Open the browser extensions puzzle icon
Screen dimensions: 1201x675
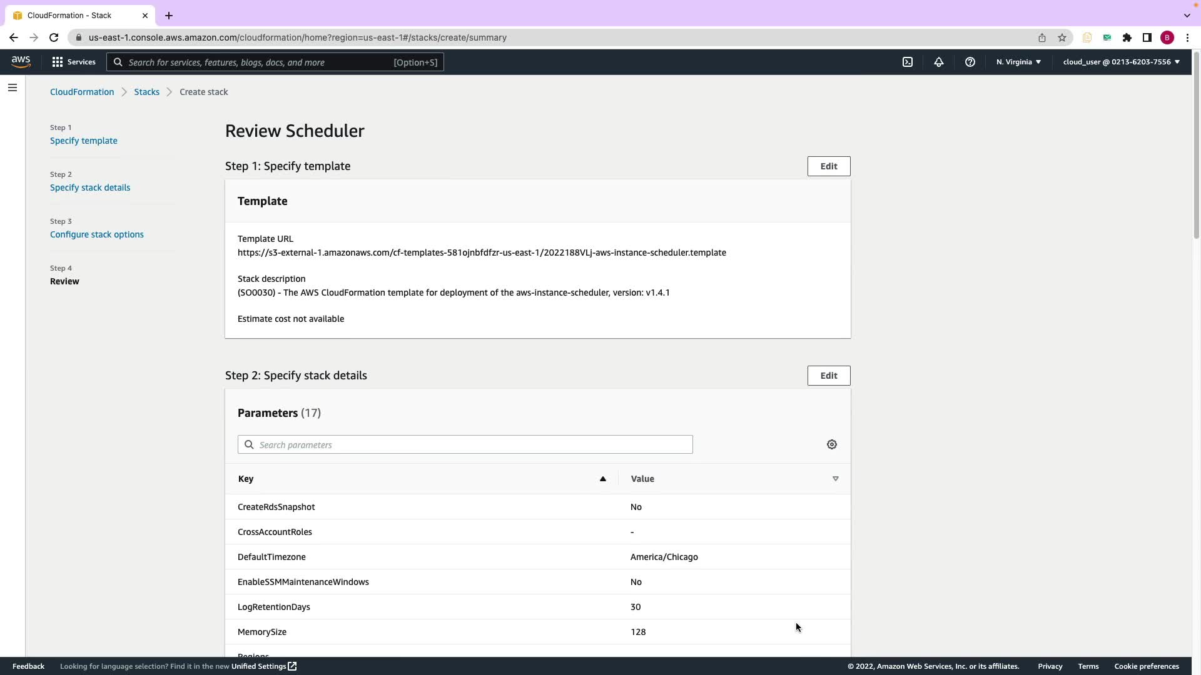1127,37
